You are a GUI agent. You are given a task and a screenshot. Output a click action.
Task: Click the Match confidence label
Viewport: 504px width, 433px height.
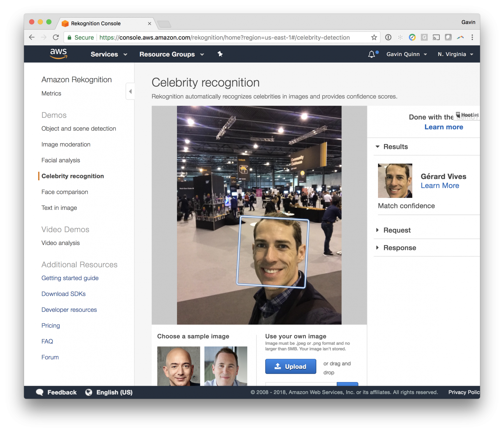tap(406, 206)
